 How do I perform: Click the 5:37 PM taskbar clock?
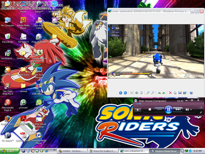tap(197, 151)
